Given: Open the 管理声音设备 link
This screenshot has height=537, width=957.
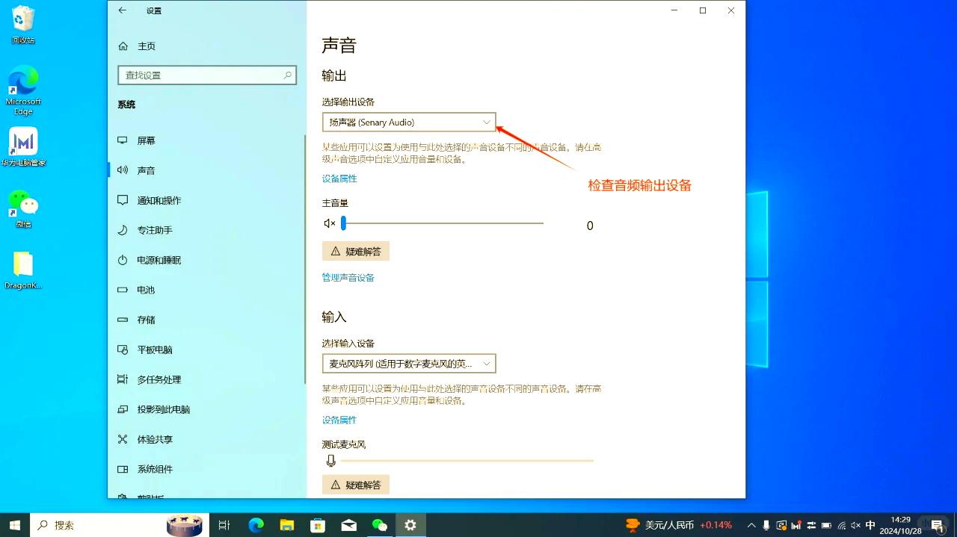Looking at the screenshot, I should 348,278.
